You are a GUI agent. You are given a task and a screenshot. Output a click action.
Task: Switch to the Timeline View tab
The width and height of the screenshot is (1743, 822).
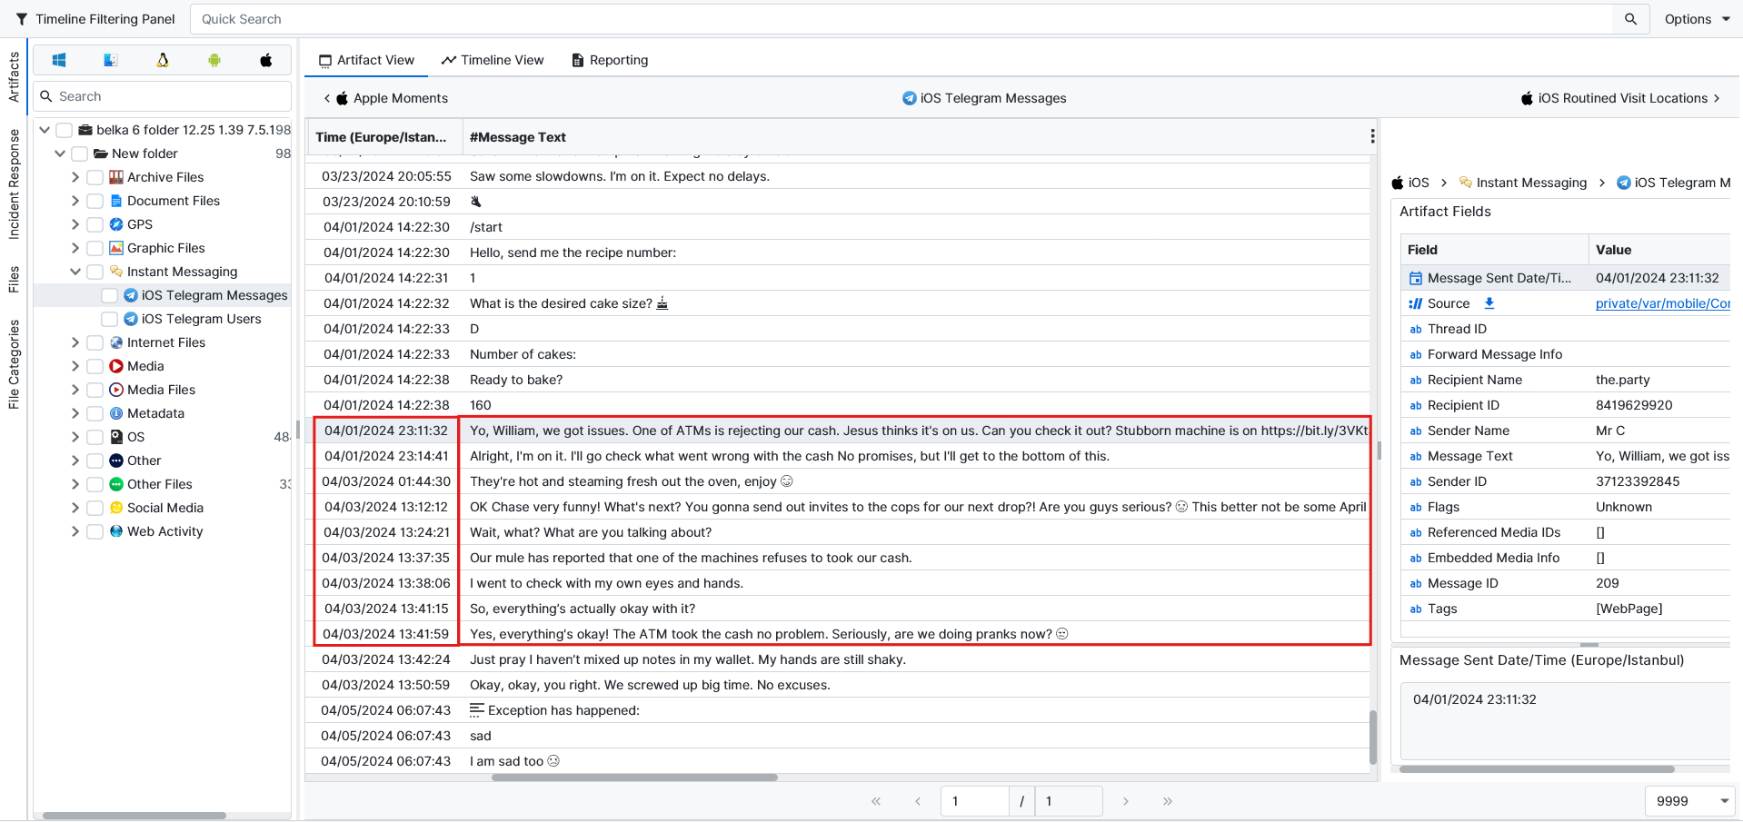tap(493, 60)
